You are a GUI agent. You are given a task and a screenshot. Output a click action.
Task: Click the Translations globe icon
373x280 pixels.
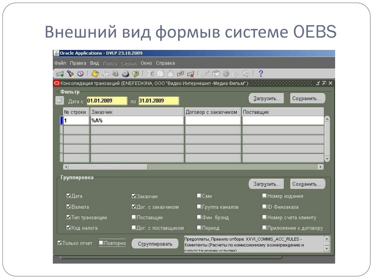225,74
